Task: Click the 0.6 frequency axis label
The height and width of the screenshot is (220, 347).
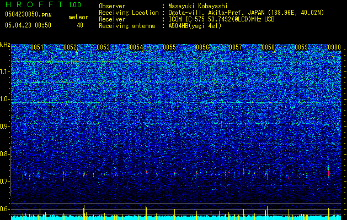Action: coord(4,209)
